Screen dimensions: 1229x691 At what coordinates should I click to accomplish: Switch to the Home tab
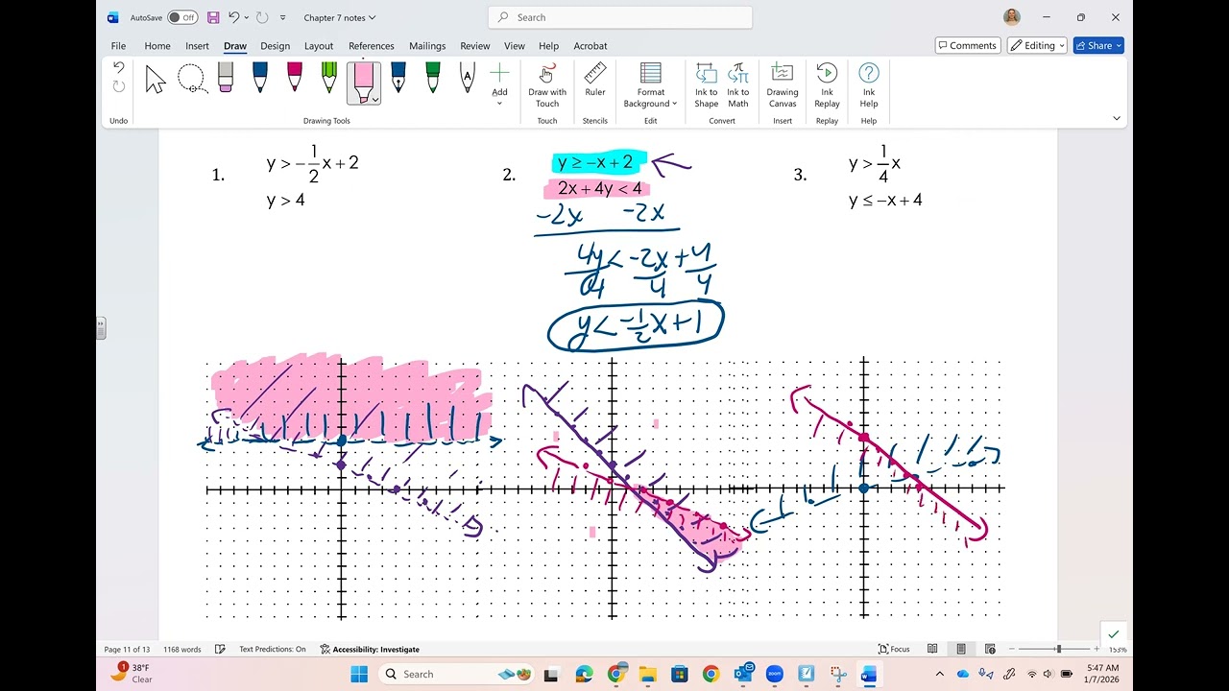pyautogui.click(x=157, y=46)
